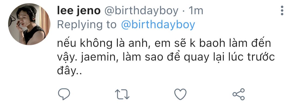
Task: Click the 1m timestamp of the tweet
Action: tap(196, 11)
